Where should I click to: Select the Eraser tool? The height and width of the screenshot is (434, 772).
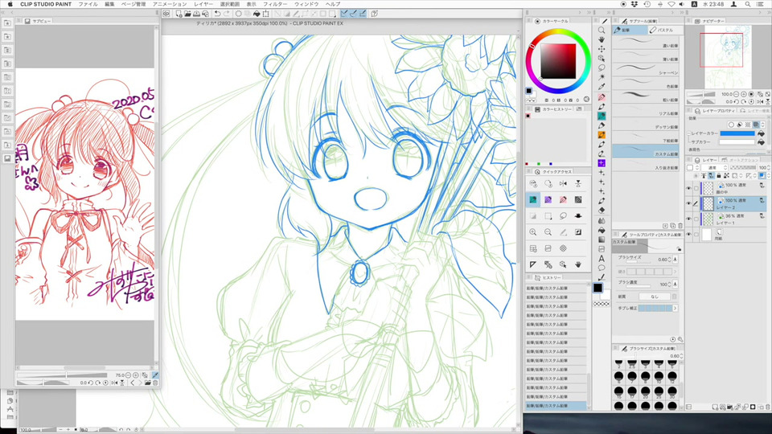(602, 210)
